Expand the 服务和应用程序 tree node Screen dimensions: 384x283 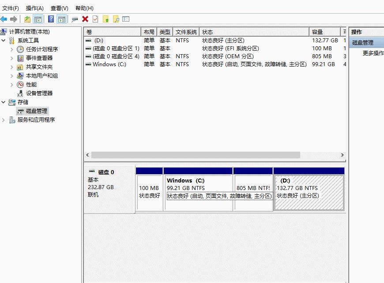tap(3, 119)
